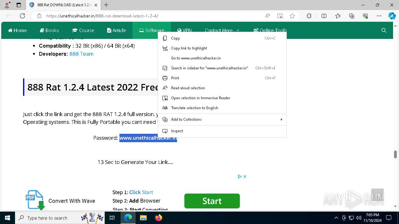This screenshot has width=399, height=224.
Task: Choose Translate selection to English
Action: point(222,108)
